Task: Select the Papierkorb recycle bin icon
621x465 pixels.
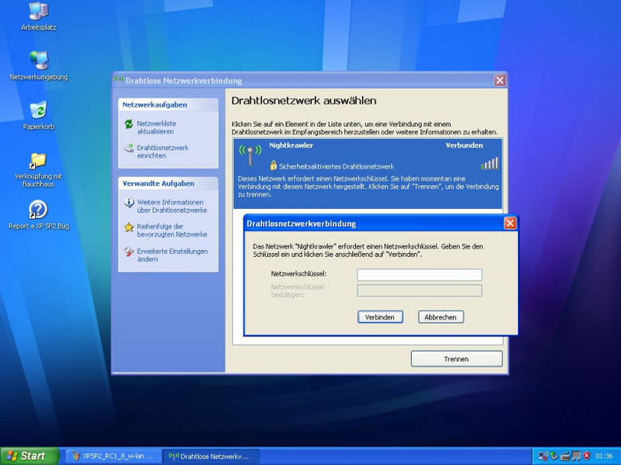Action: (x=38, y=115)
